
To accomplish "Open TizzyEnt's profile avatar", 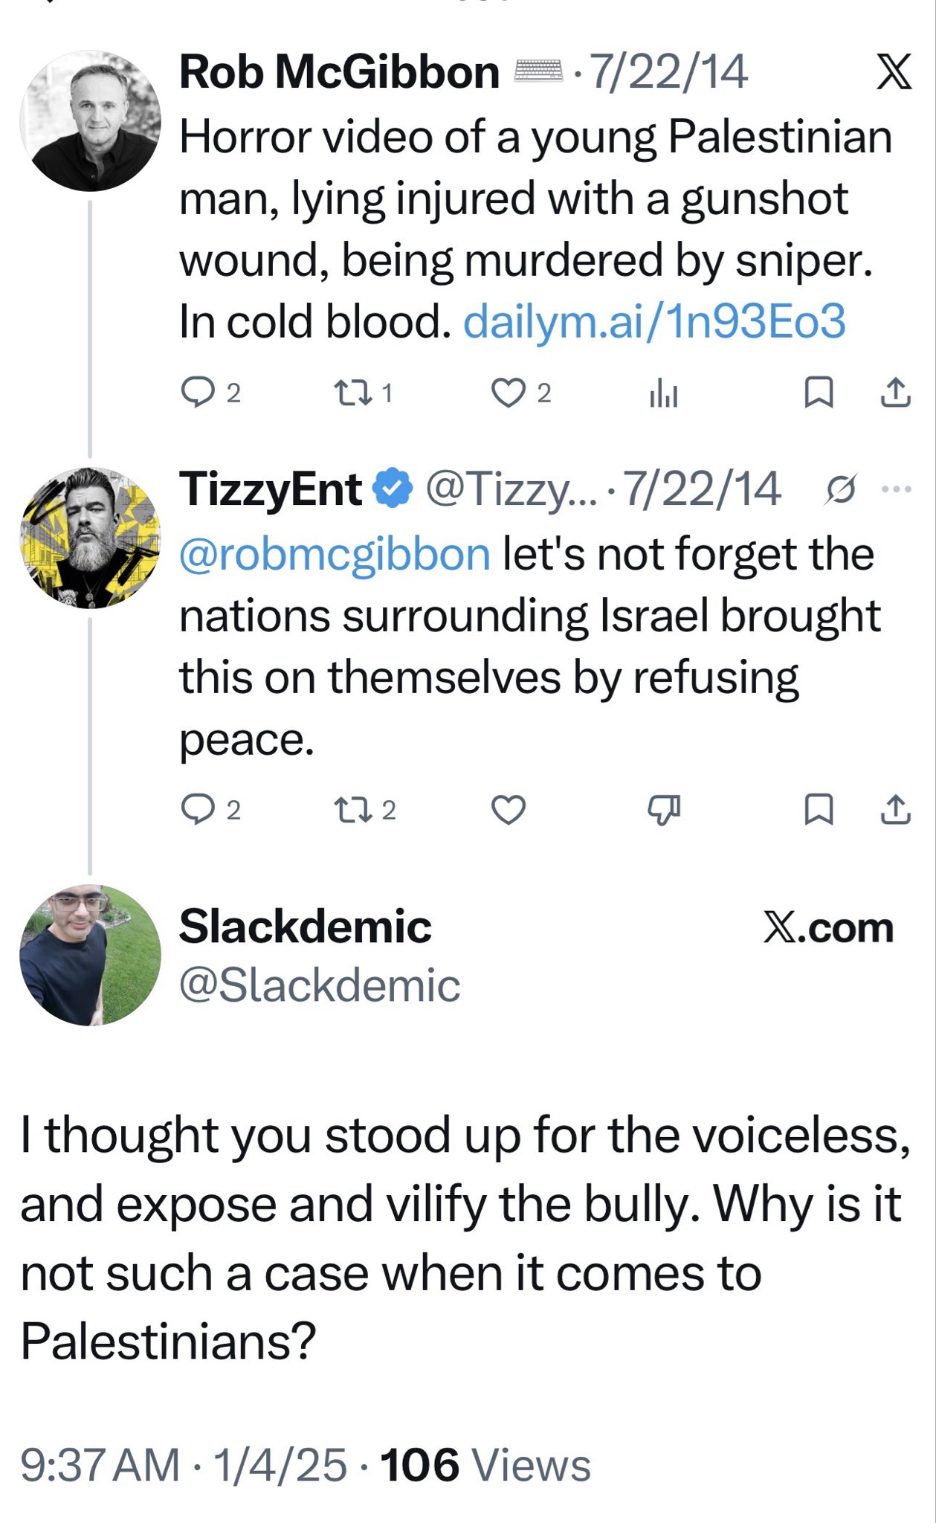I will coord(90,538).
